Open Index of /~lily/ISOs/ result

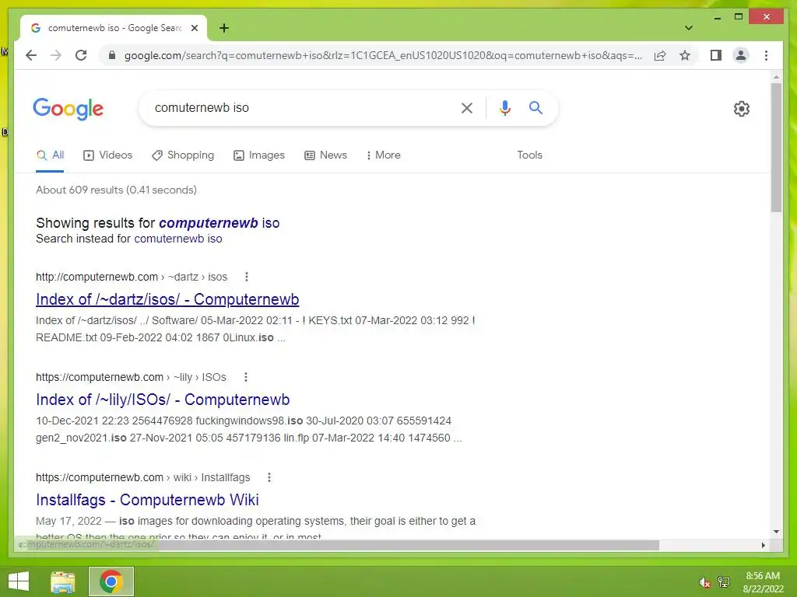(x=163, y=400)
